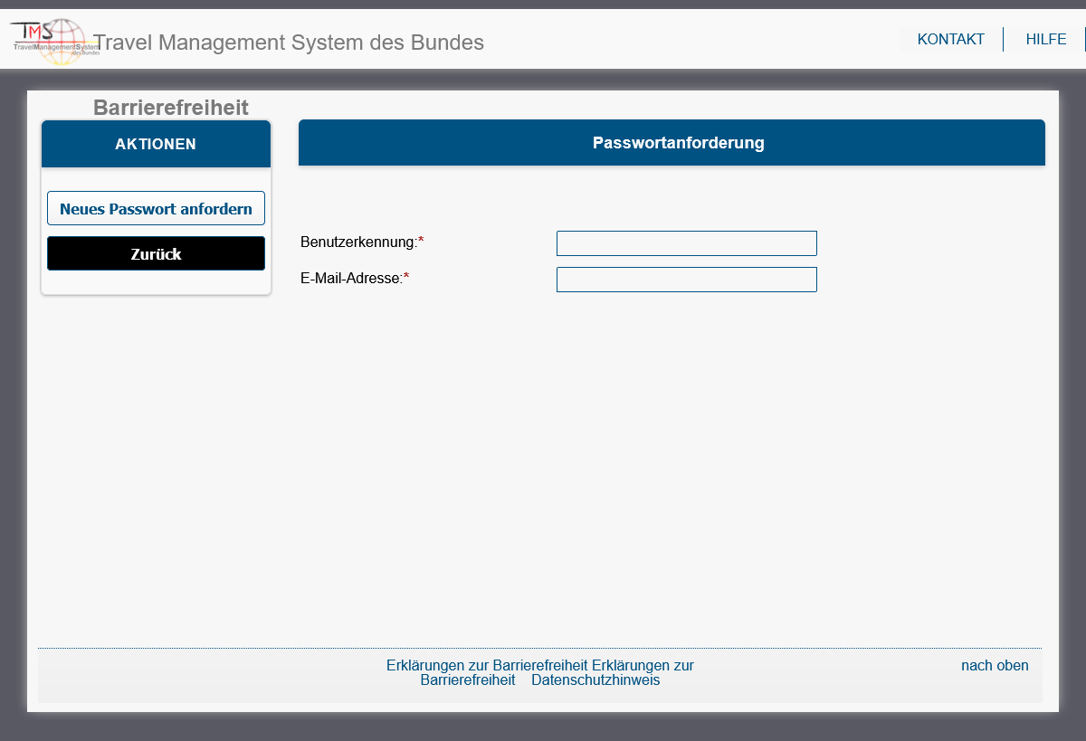Click the Barrierefreiheit heading
Screen dimensions: 1086x741
[x=171, y=108]
